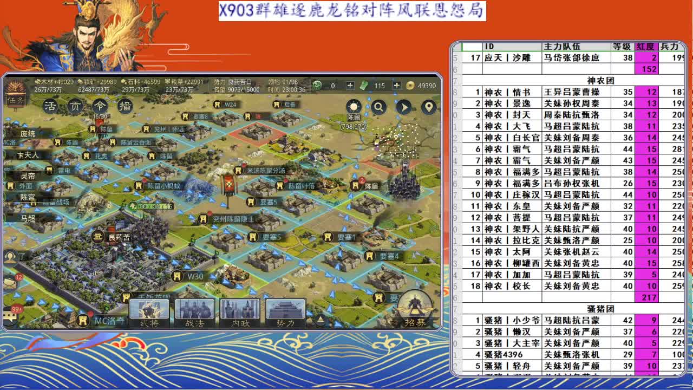
Task: Click the 雷电 fortress marker
Action: (x=58, y=170)
